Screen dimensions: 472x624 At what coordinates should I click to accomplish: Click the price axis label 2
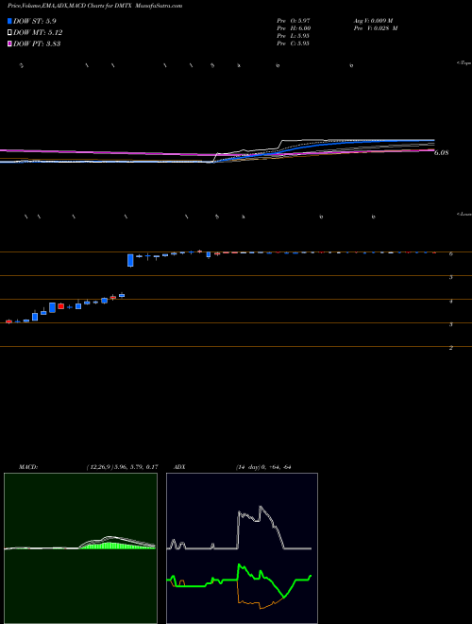(x=451, y=348)
